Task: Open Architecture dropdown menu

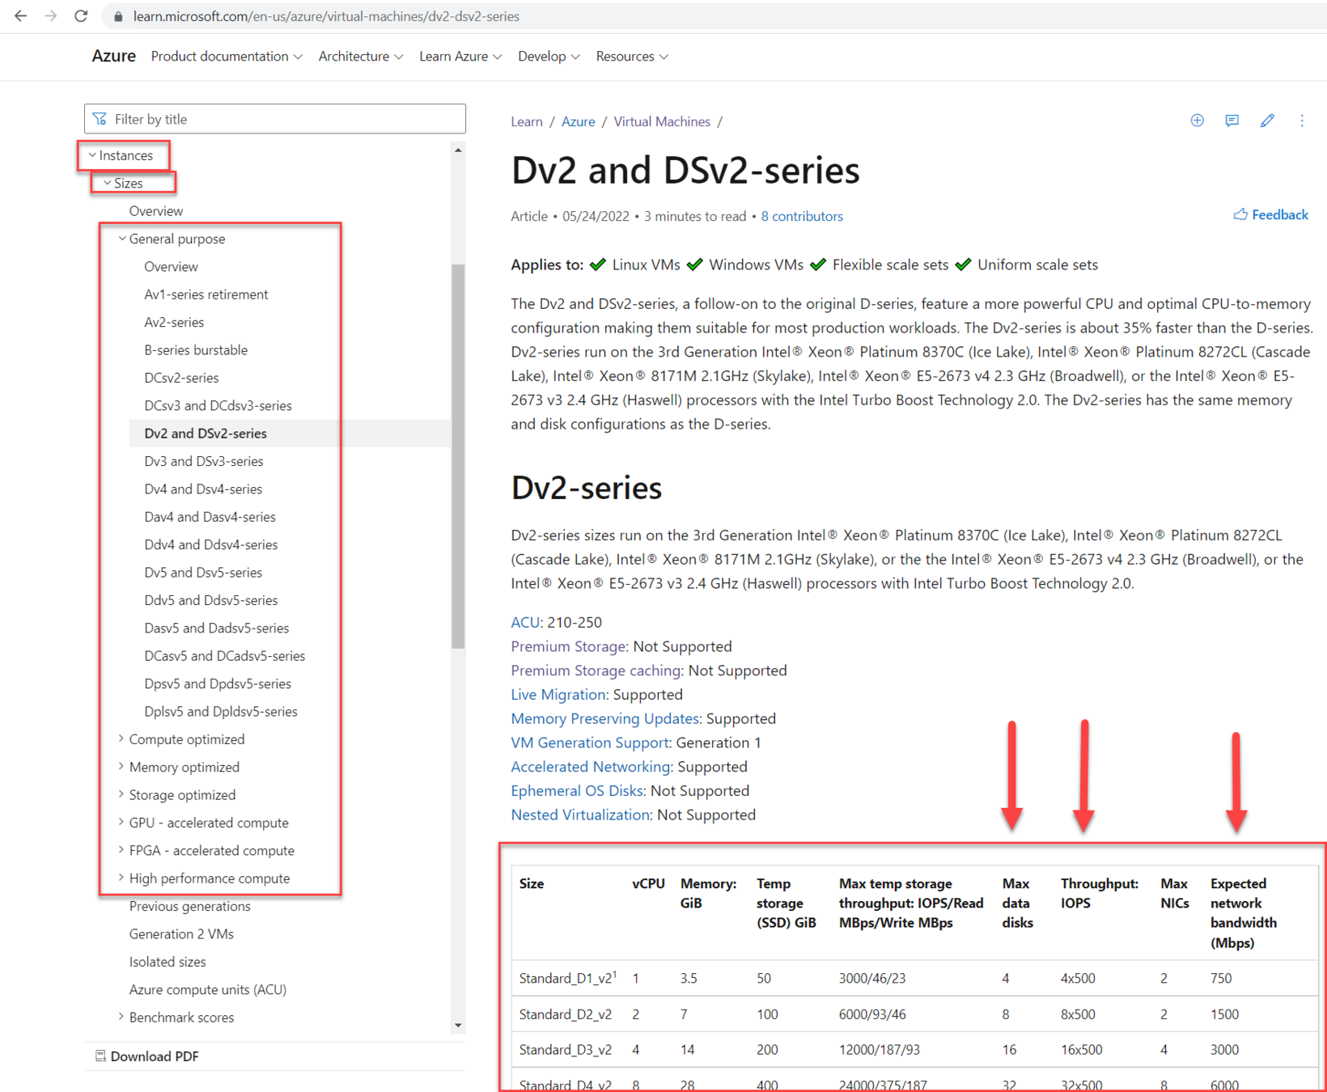Action: (x=360, y=57)
